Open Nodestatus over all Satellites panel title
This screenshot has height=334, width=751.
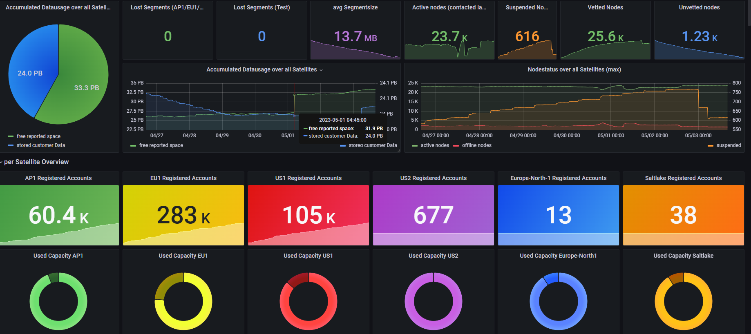pos(574,69)
